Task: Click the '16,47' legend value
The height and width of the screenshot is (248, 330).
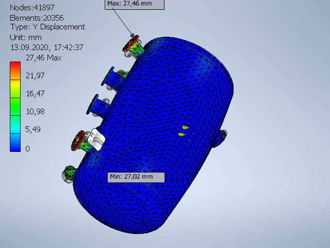Action: pos(35,94)
